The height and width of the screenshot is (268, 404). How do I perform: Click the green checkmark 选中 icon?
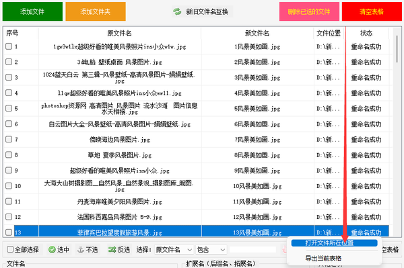52,249
